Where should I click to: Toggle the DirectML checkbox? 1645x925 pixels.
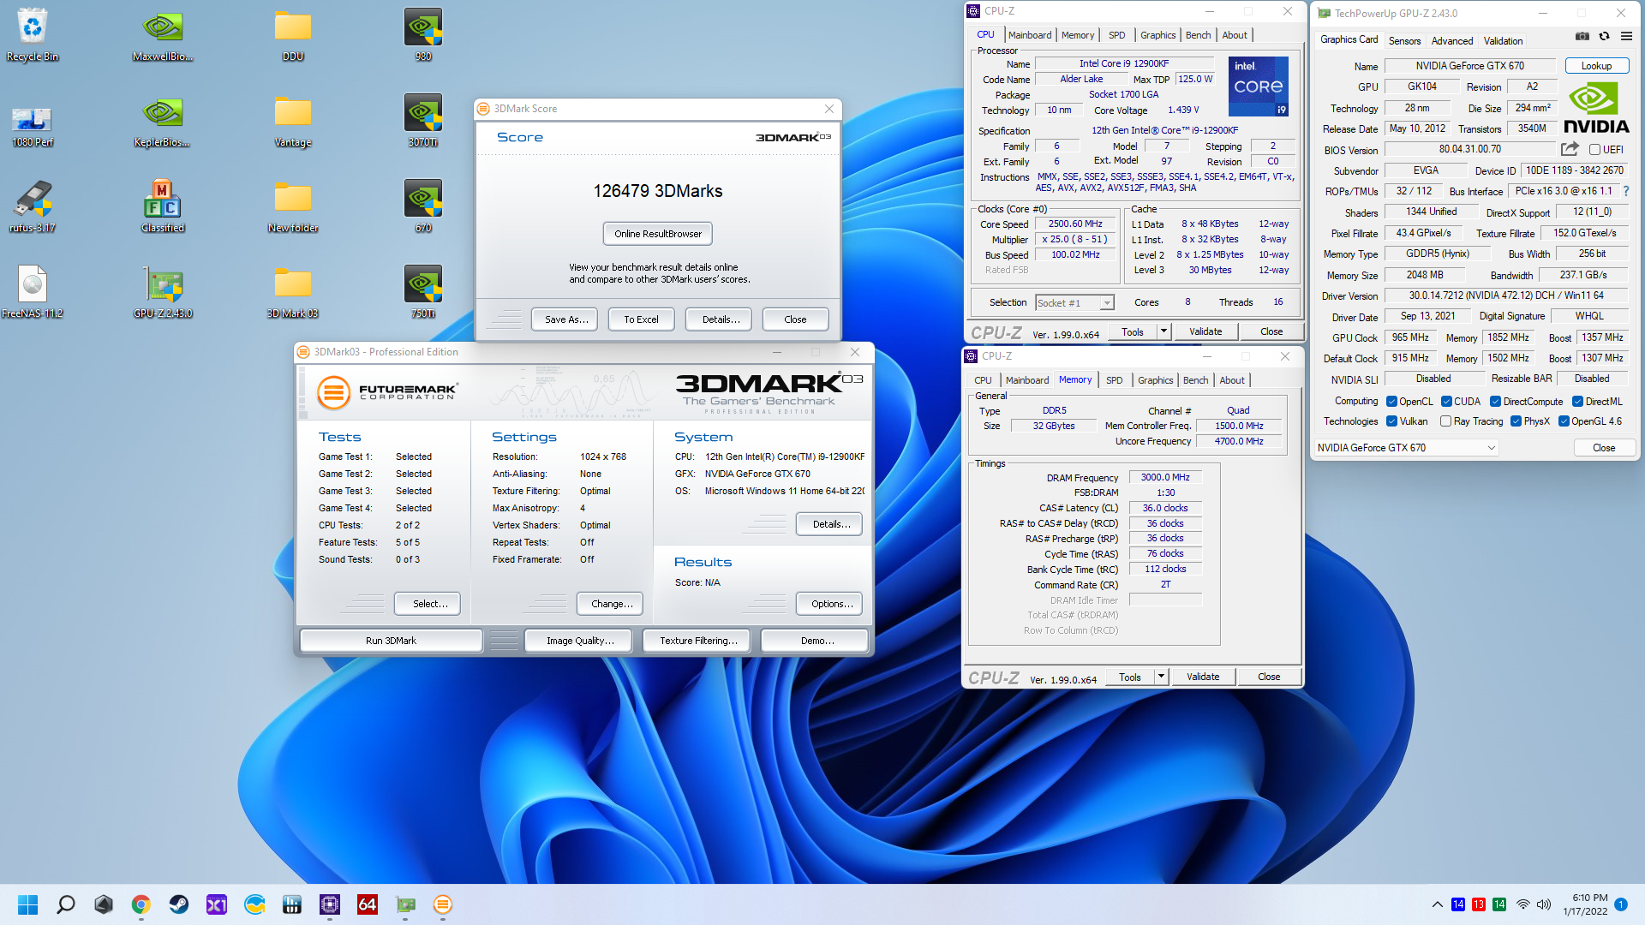pos(1577,402)
